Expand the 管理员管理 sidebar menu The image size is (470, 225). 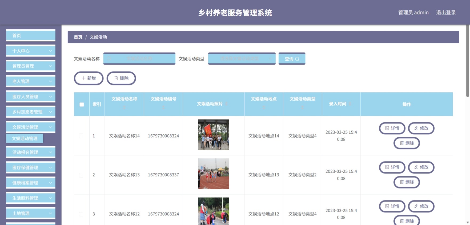tap(31, 66)
